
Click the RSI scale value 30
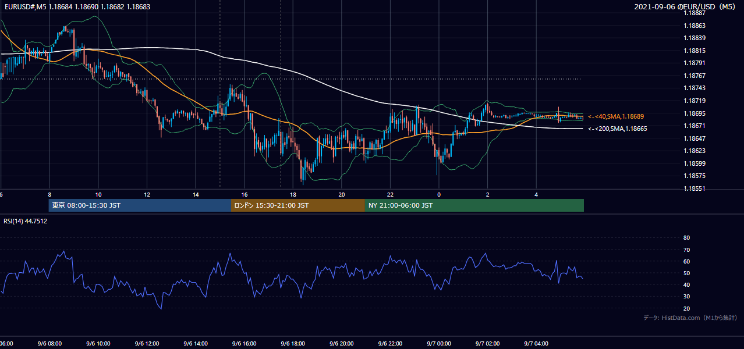coord(686,297)
